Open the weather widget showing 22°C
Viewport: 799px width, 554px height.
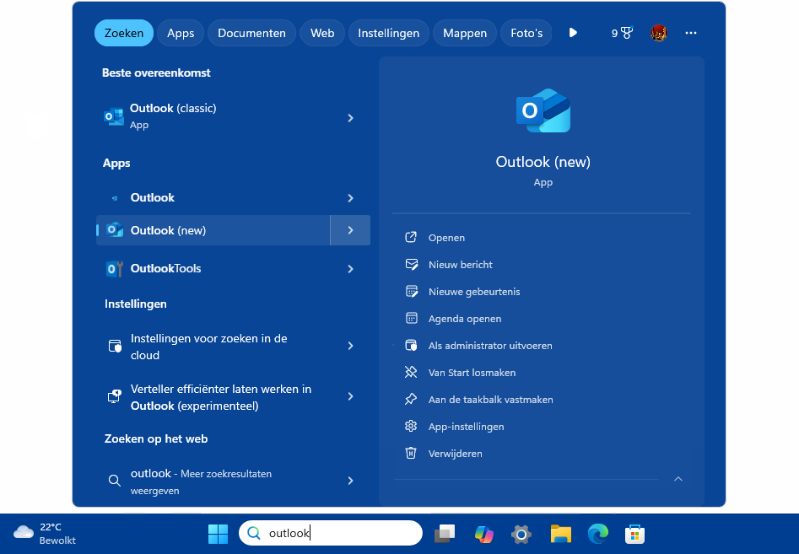[x=45, y=534]
